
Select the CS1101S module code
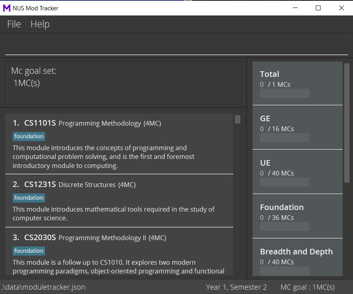pos(40,123)
